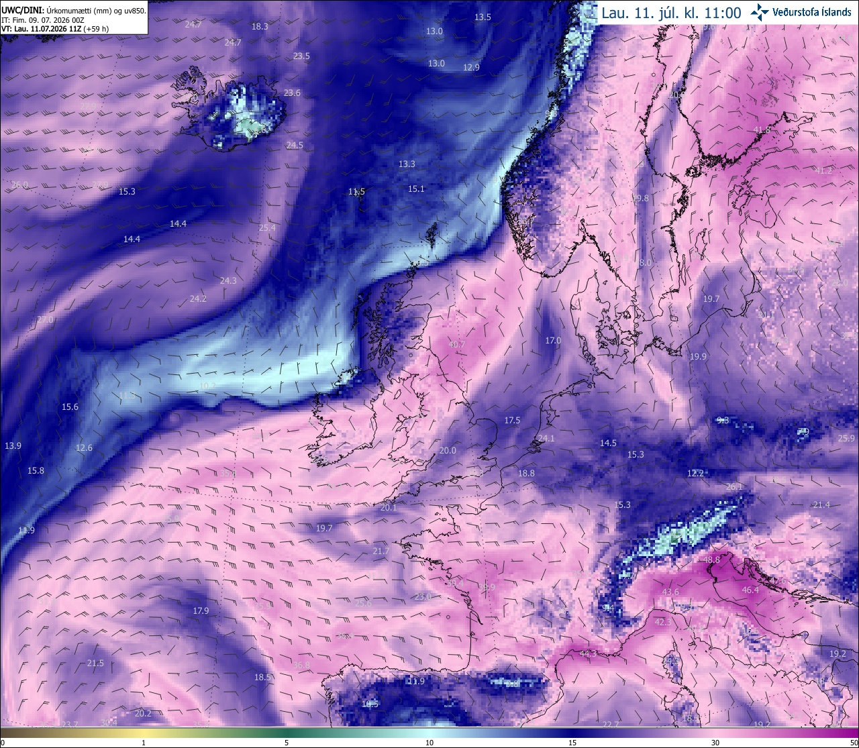Click the 36.8 value west of Iberia
859x748 pixels.
(302, 665)
